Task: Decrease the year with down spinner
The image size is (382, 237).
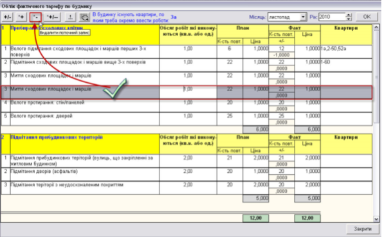Action: coord(349,19)
